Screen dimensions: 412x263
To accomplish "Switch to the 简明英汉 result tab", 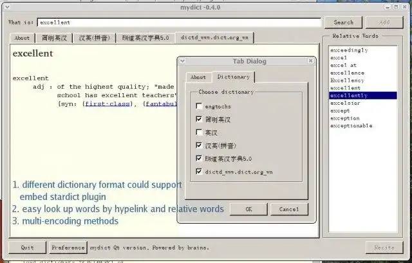I will [54, 38].
